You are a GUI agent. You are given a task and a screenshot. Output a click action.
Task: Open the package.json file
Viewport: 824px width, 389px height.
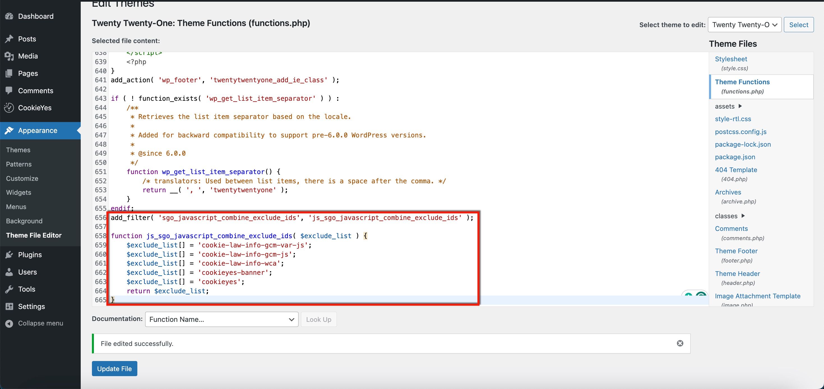(x=735, y=157)
